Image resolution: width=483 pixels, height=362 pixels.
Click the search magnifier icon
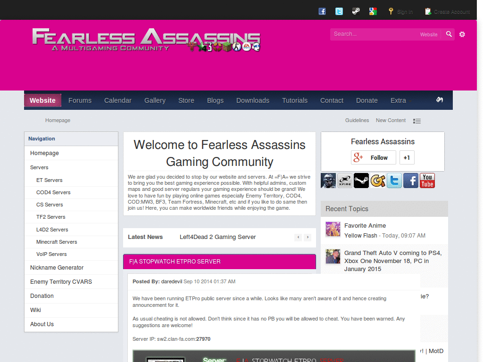pyautogui.click(x=449, y=34)
